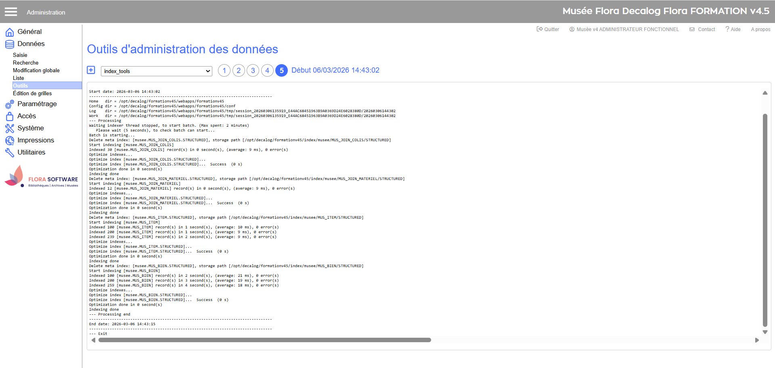Click the log scroll left arrow
This screenshot has width=775, height=368.
click(x=93, y=340)
